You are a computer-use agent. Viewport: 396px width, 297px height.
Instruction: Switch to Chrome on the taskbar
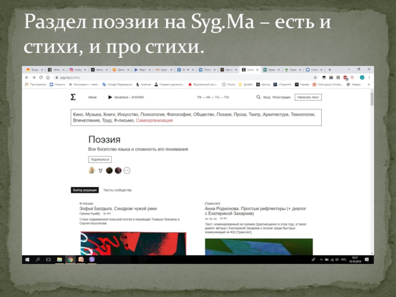pos(70,259)
